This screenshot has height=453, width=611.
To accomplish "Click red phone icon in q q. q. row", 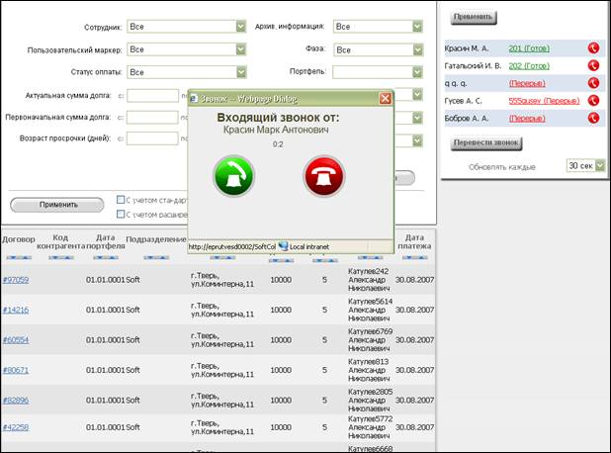I will (x=593, y=83).
